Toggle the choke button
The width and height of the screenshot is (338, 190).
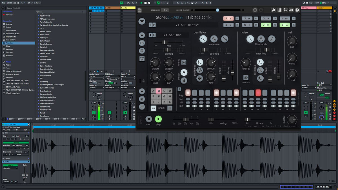[184, 62]
